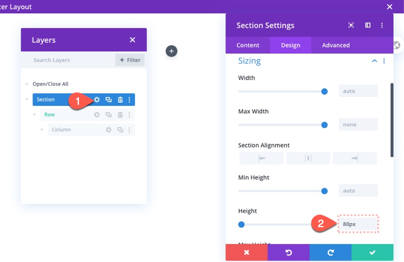Open Row settings gear icon
Viewport: 404px width, 262px height.
[x=97, y=115]
